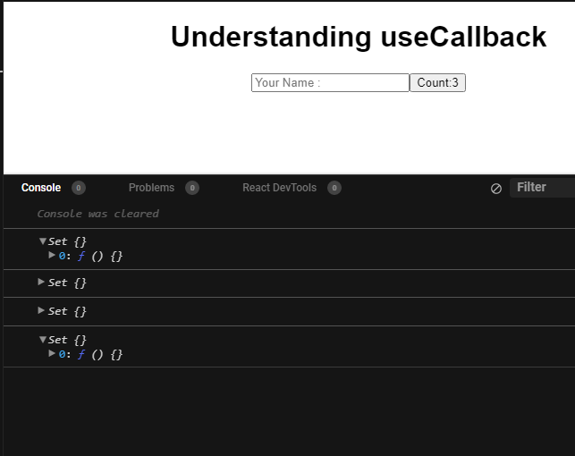Viewport: 575px width, 456px height.
Task: Expand the second Set {} log entry
Action: (x=42, y=283)
